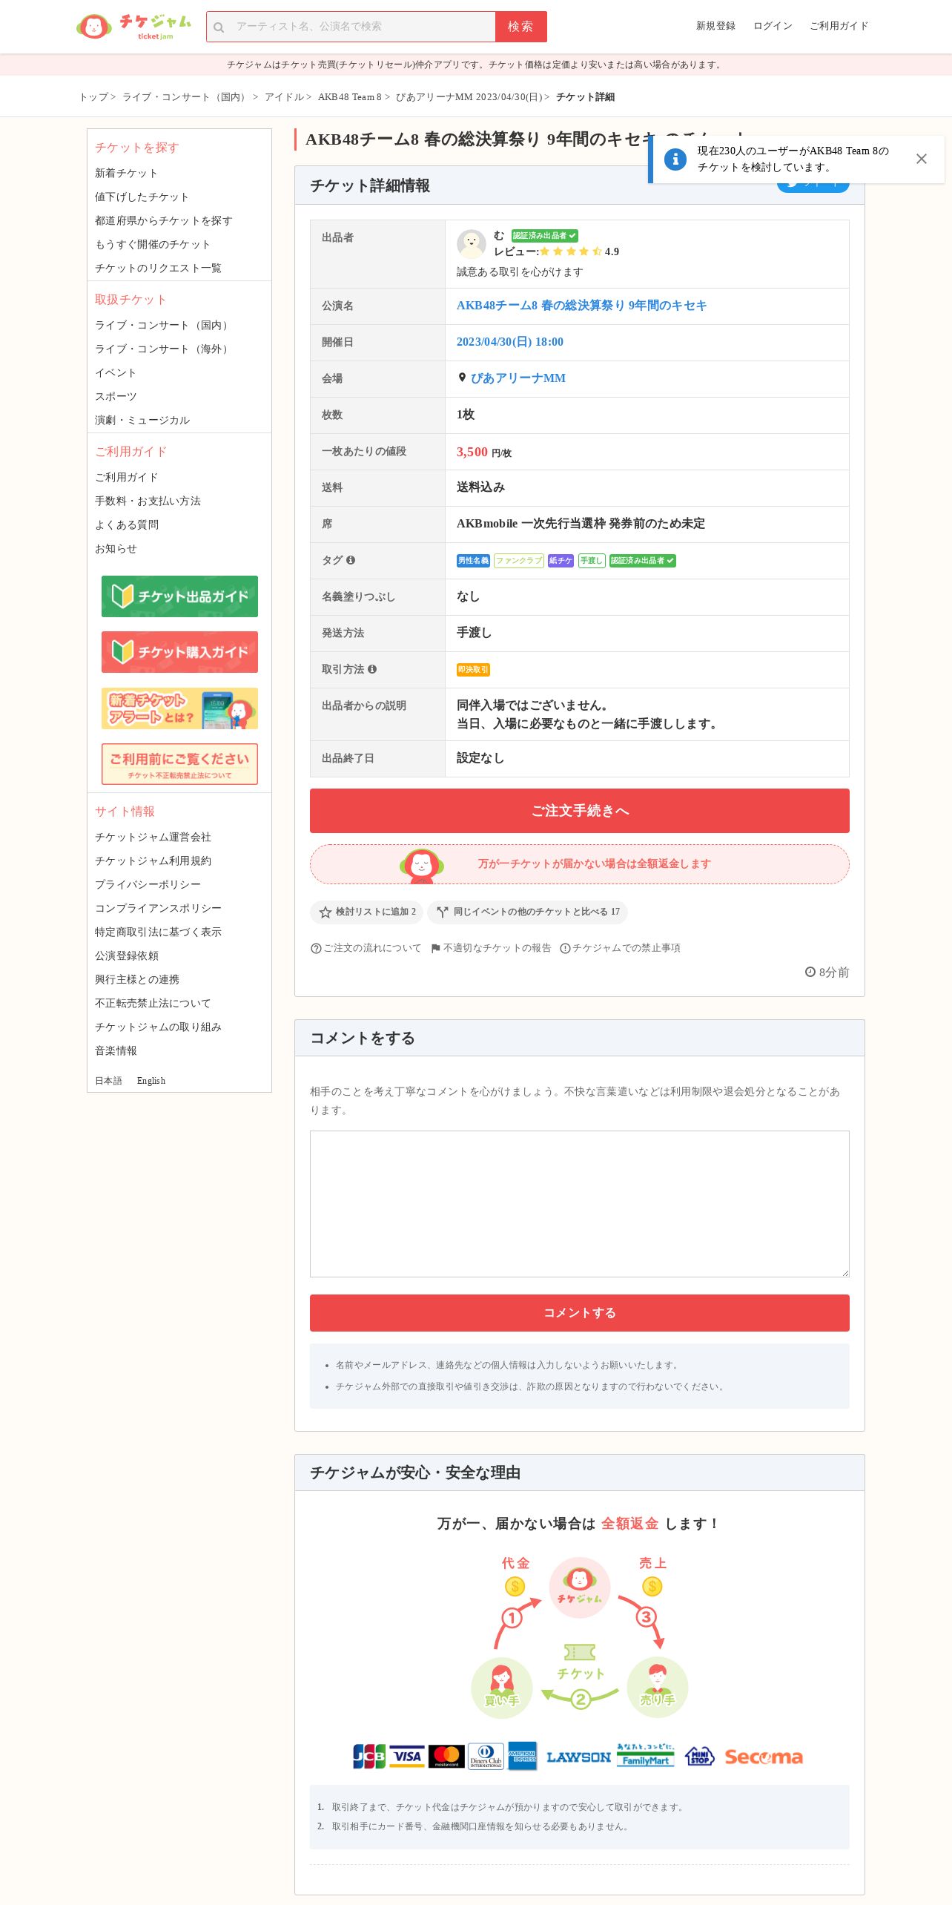This screenshot has height=1905, width=952.
Task: Click トップ in the breadcrumb
Action: pyautogui.click(x=93, y=97)
